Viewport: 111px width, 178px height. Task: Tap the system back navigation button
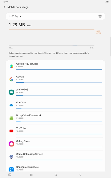(x=80, y=175)
